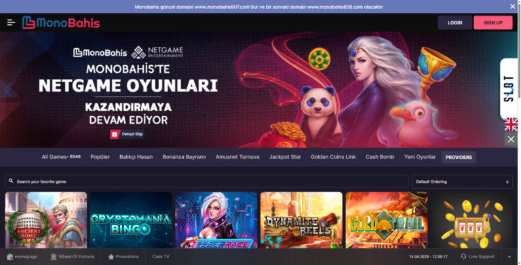Open Canlı TV
Screen dimensions: 521x265
161,257
